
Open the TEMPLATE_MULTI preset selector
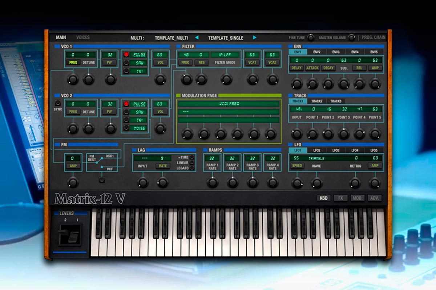pos(171,38)
